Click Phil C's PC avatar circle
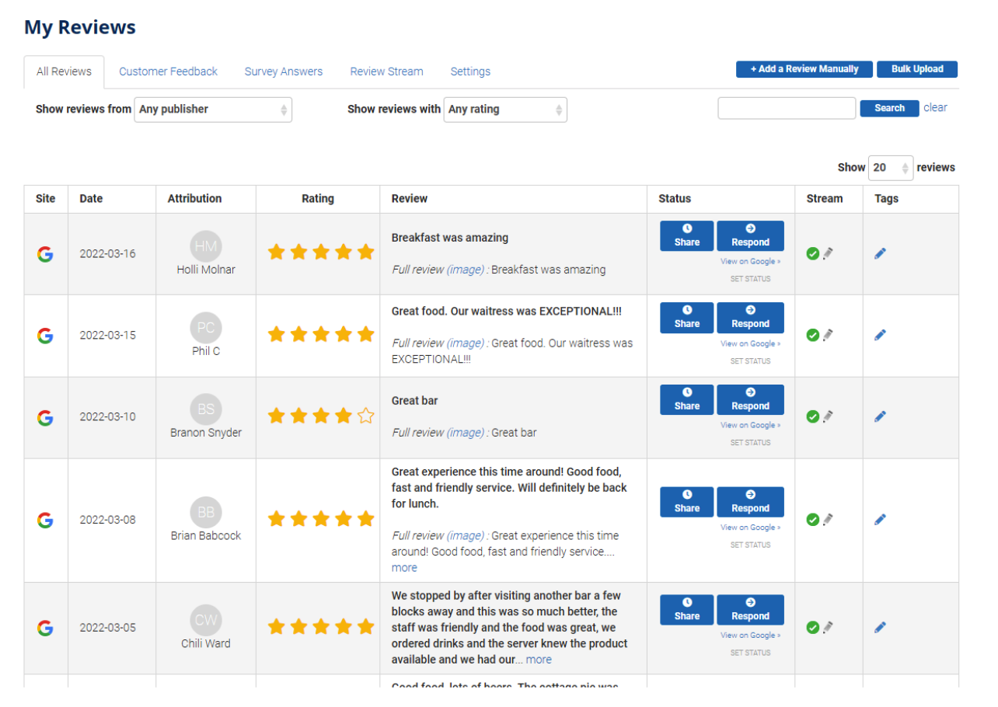This screenshot has height=707, width=998. tap(206, 328)
